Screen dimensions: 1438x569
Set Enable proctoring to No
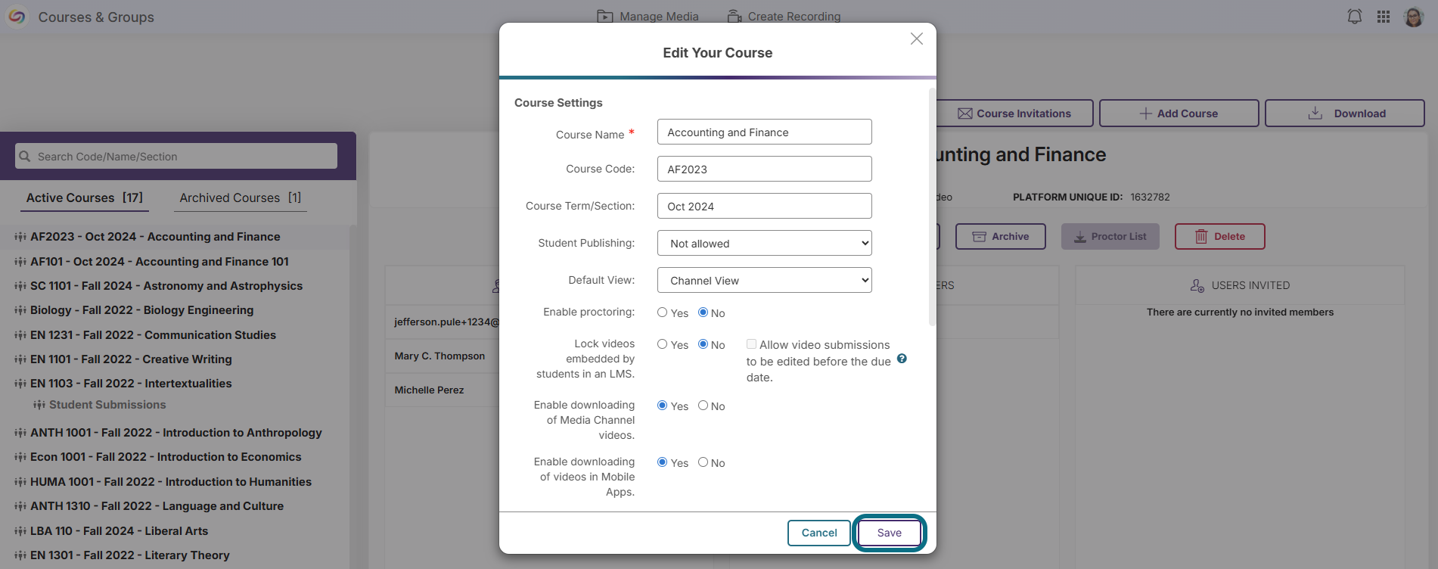tap(703, 312)
